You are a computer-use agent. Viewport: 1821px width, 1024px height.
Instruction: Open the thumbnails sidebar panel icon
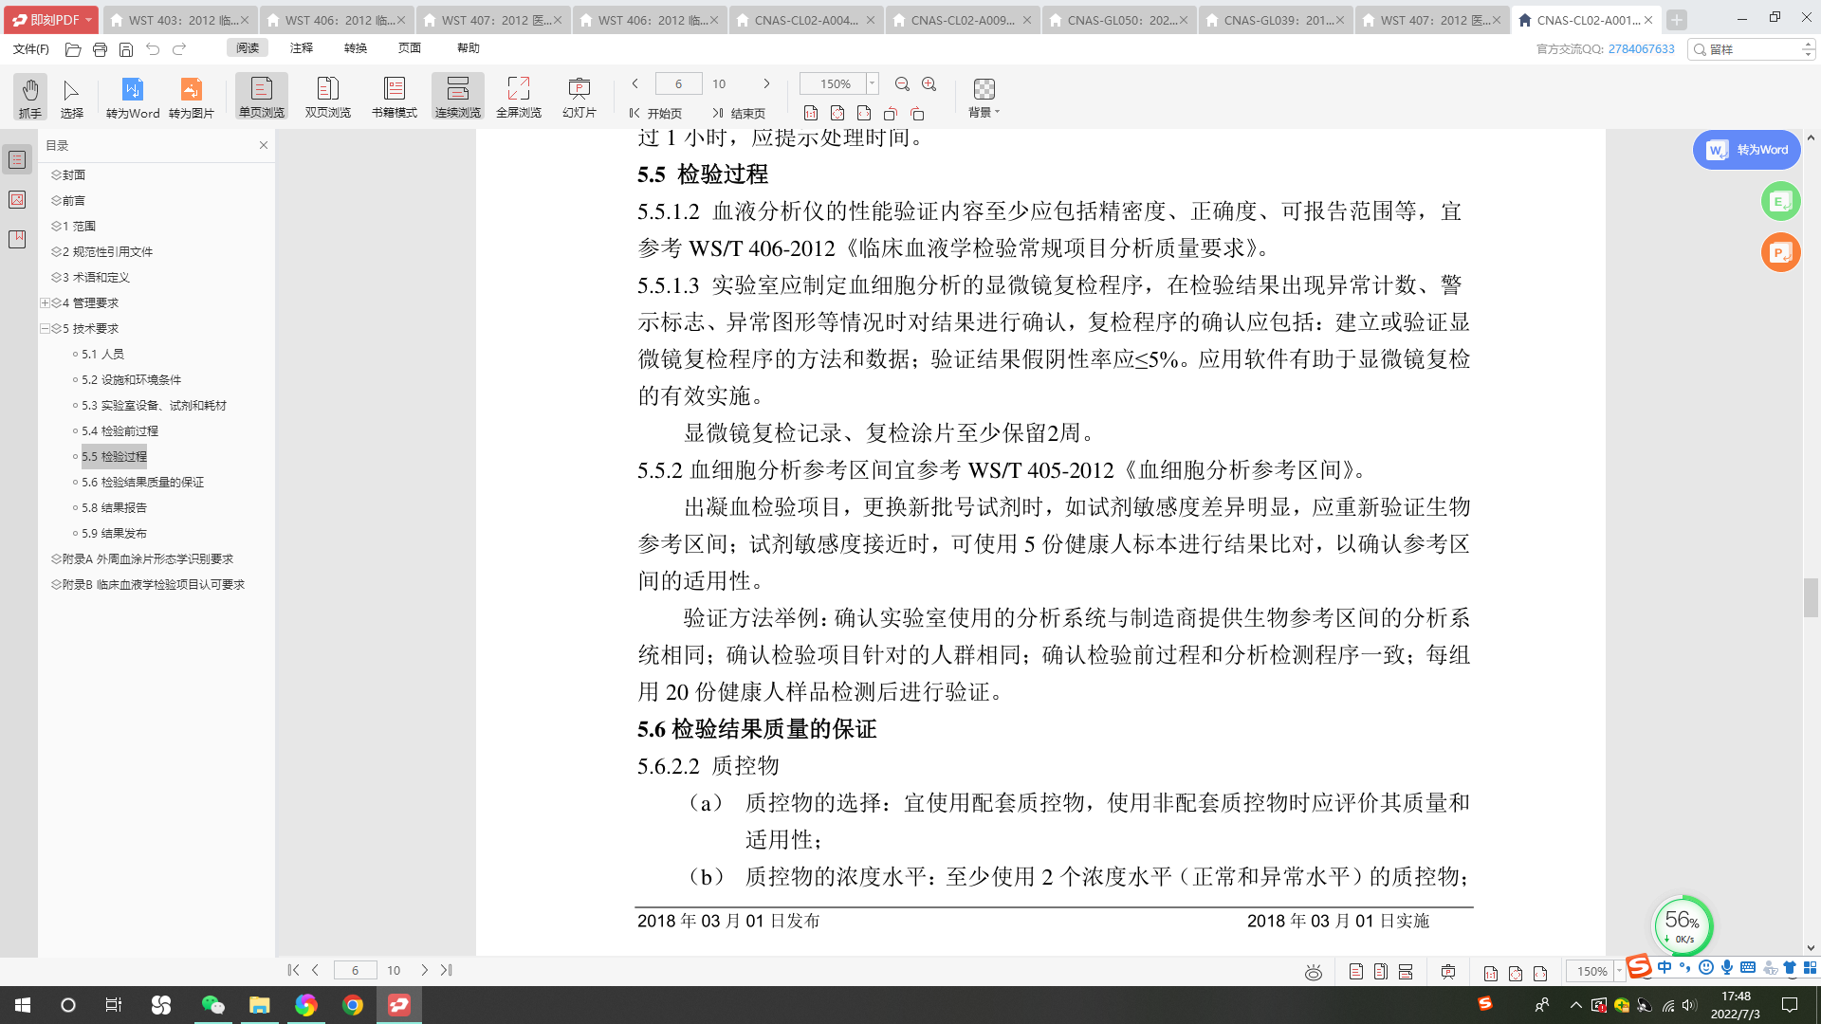(x=17, y=199)
